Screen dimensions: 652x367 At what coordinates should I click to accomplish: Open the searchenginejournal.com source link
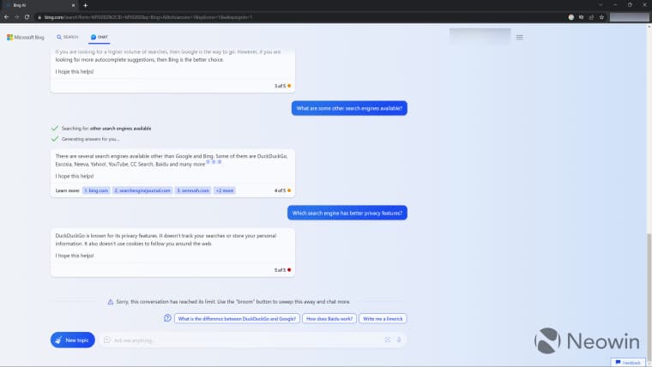pyautogui.click(x=142, y=190)
